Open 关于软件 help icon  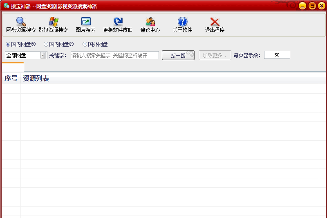click(182, 25)
